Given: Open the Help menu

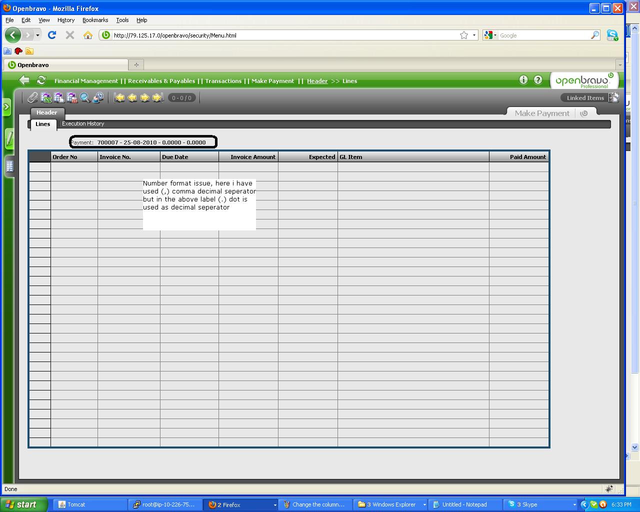Looking at the screenshot, I should click(142, 20).
